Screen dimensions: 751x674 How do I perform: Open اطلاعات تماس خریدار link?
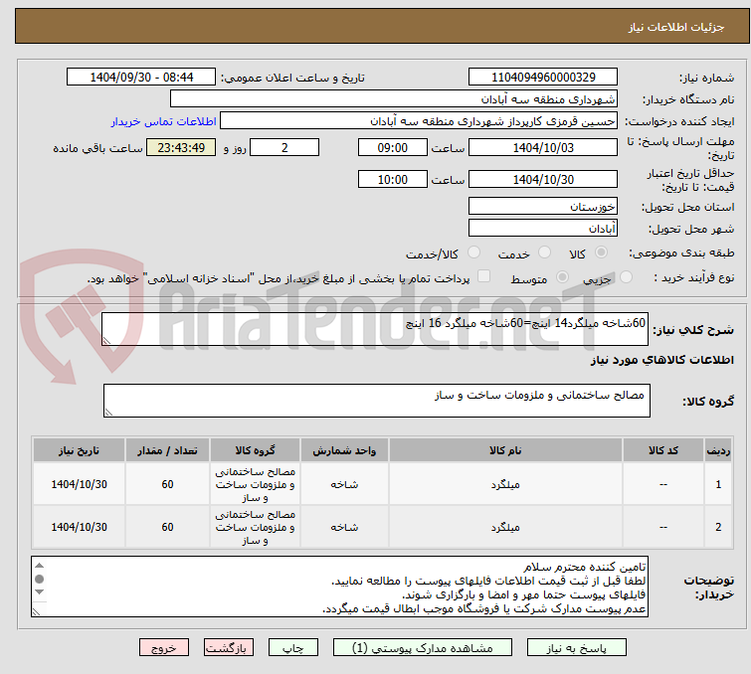pos(164,121)
